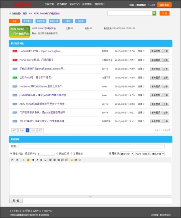
Task: Click green tag icon beside '运行Portal时' post
Action: coord(15,77)
